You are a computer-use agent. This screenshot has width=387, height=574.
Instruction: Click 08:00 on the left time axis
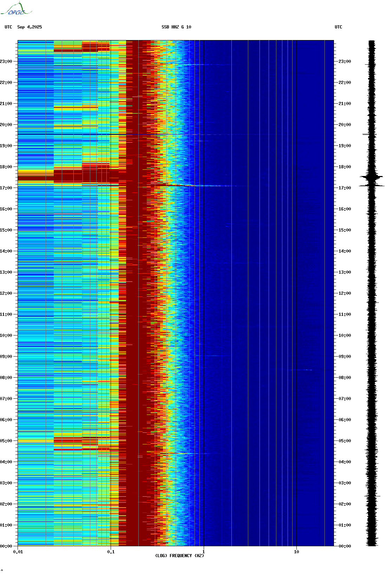point(6,378)
